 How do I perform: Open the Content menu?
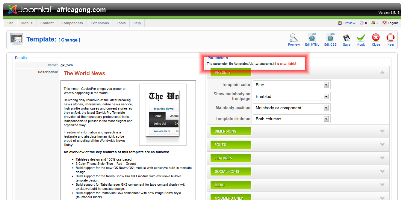click(x=47, y=23)
